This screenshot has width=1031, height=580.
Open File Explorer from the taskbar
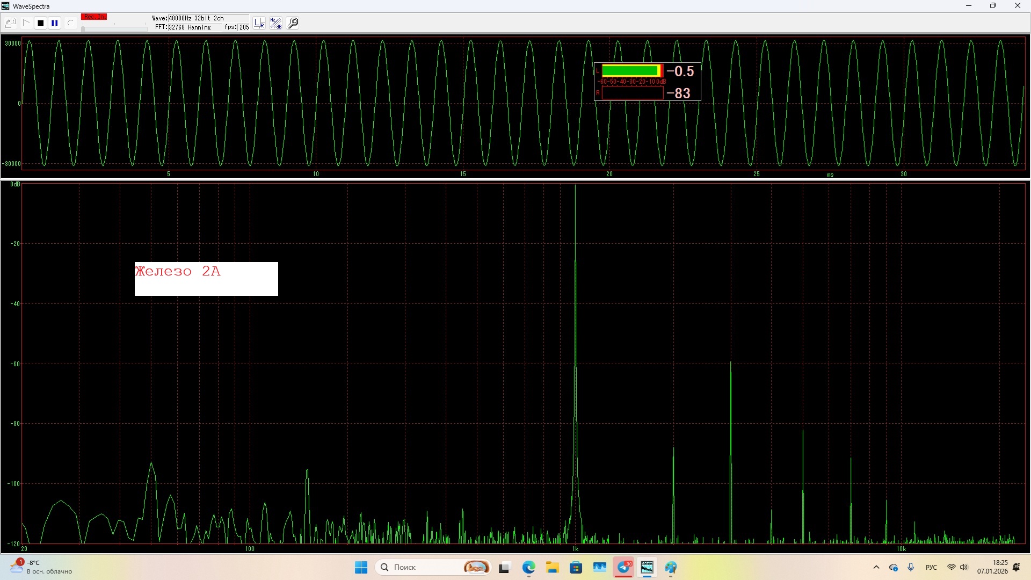[x=553, y=567]
